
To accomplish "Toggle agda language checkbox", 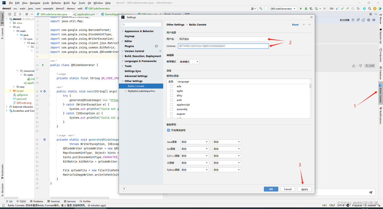I will 171,91.
